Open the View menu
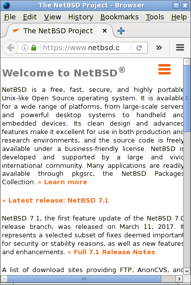This screenshot has width=191, height=285. [x=53, y=17]
